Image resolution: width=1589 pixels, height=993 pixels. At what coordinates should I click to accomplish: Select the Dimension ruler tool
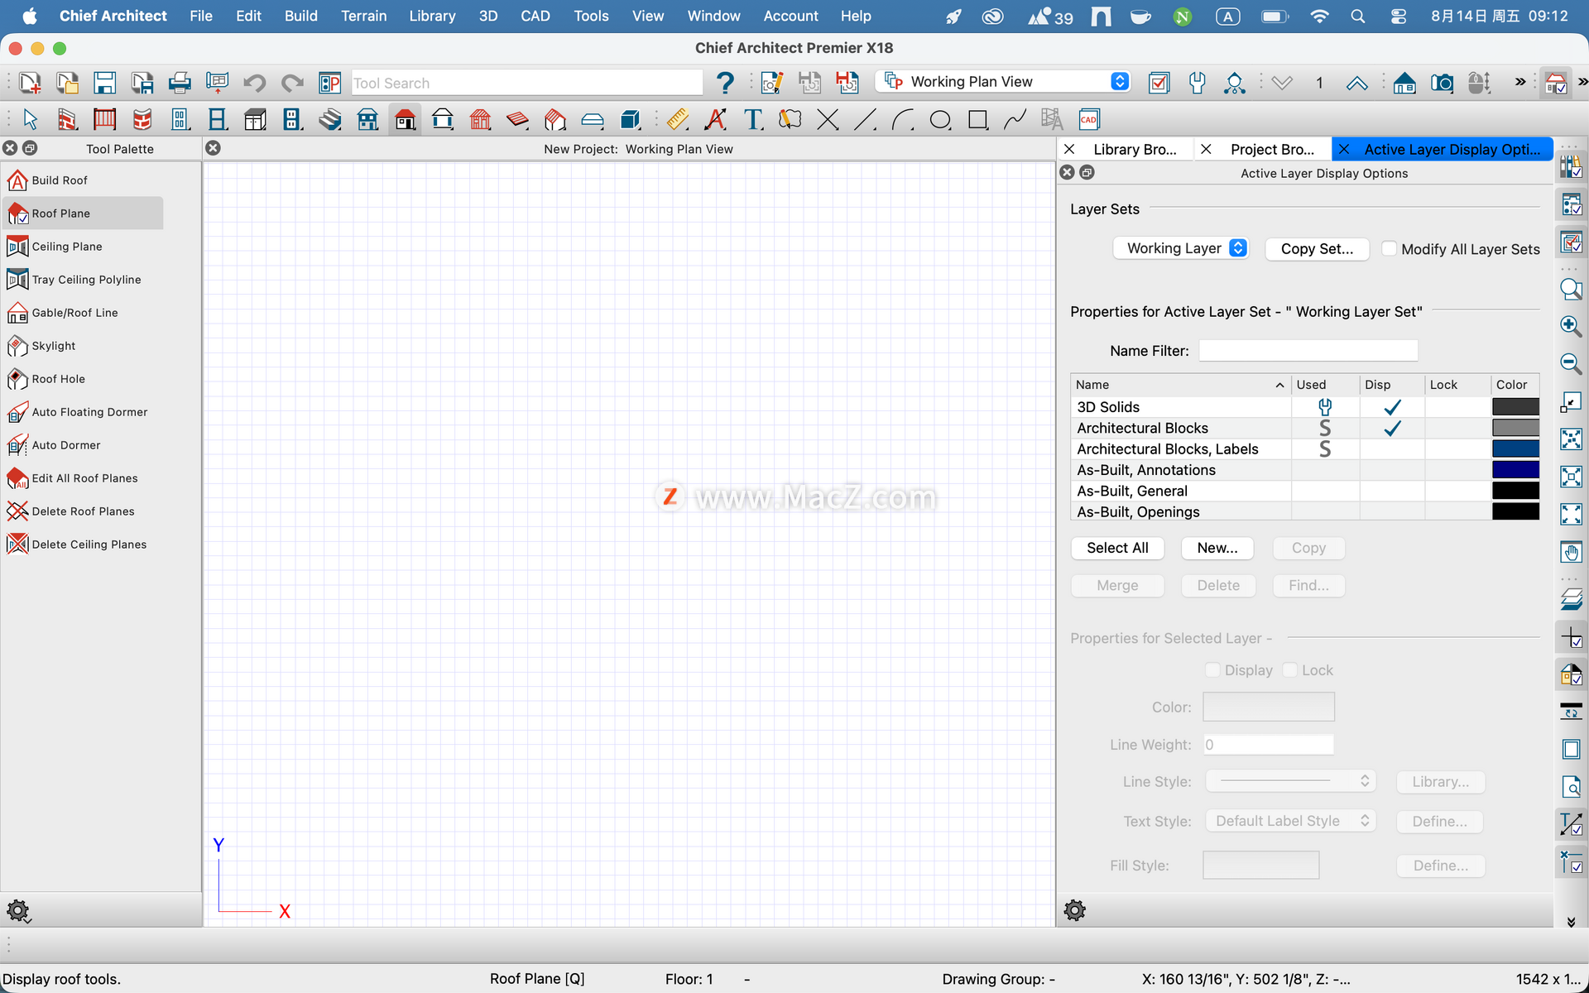click(x=678, y=120)
